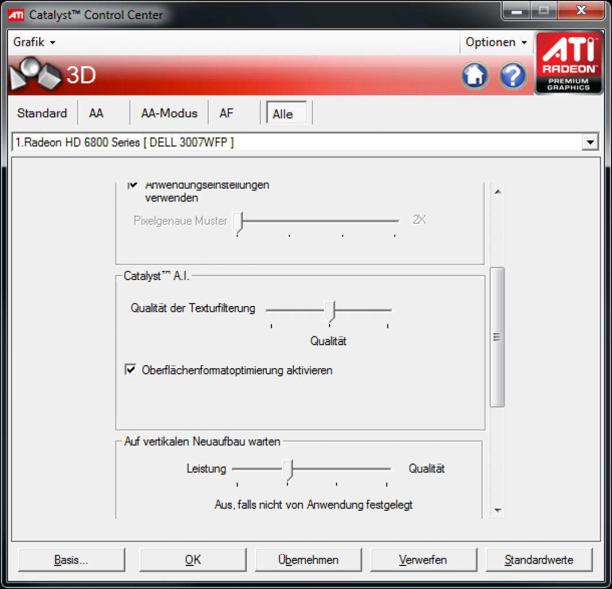Switch to the Standard tab
Viewport: 612px width, 589px height.
(x=42, y=113)
